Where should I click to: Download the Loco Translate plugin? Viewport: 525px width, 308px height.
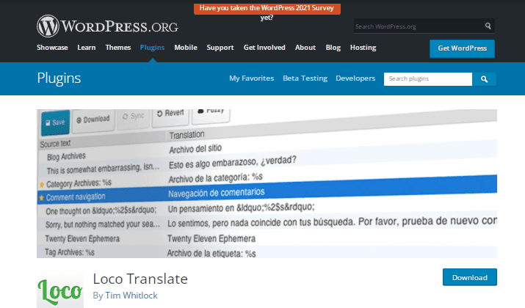[470, 277]
